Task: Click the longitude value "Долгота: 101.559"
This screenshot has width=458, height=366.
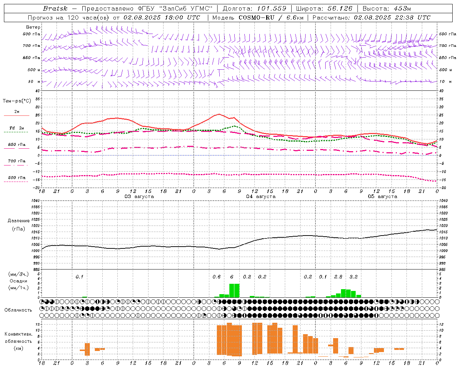Action: click(x=254, y=9)
